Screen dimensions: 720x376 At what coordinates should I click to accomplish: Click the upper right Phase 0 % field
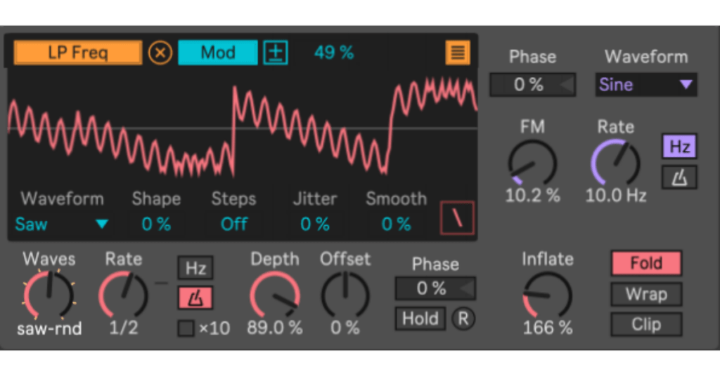(533, 85)
